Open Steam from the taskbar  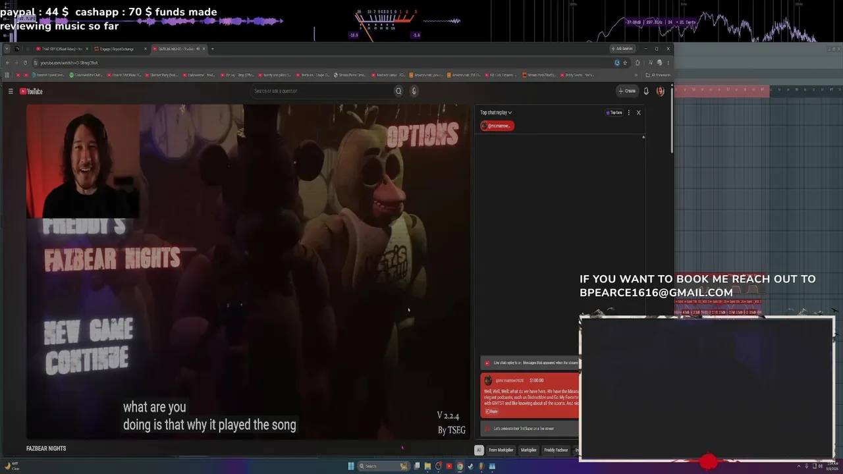(470, 466)
